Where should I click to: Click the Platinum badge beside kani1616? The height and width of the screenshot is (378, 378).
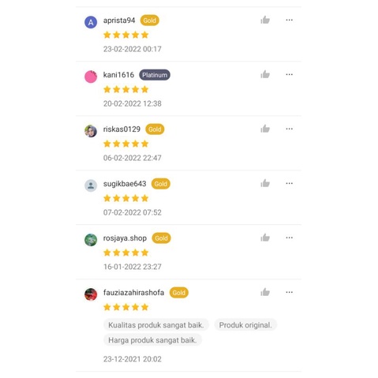click(x=155, y=75)
